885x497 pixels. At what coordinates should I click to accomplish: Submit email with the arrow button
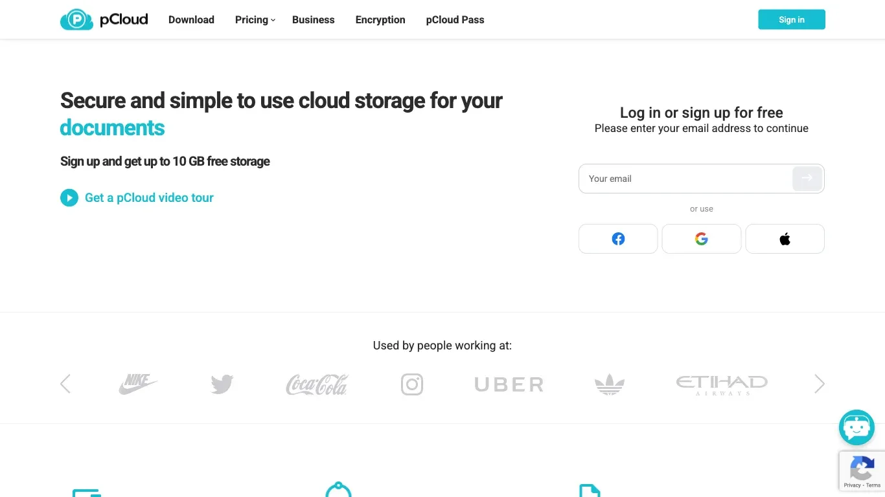tap(807, 178)
